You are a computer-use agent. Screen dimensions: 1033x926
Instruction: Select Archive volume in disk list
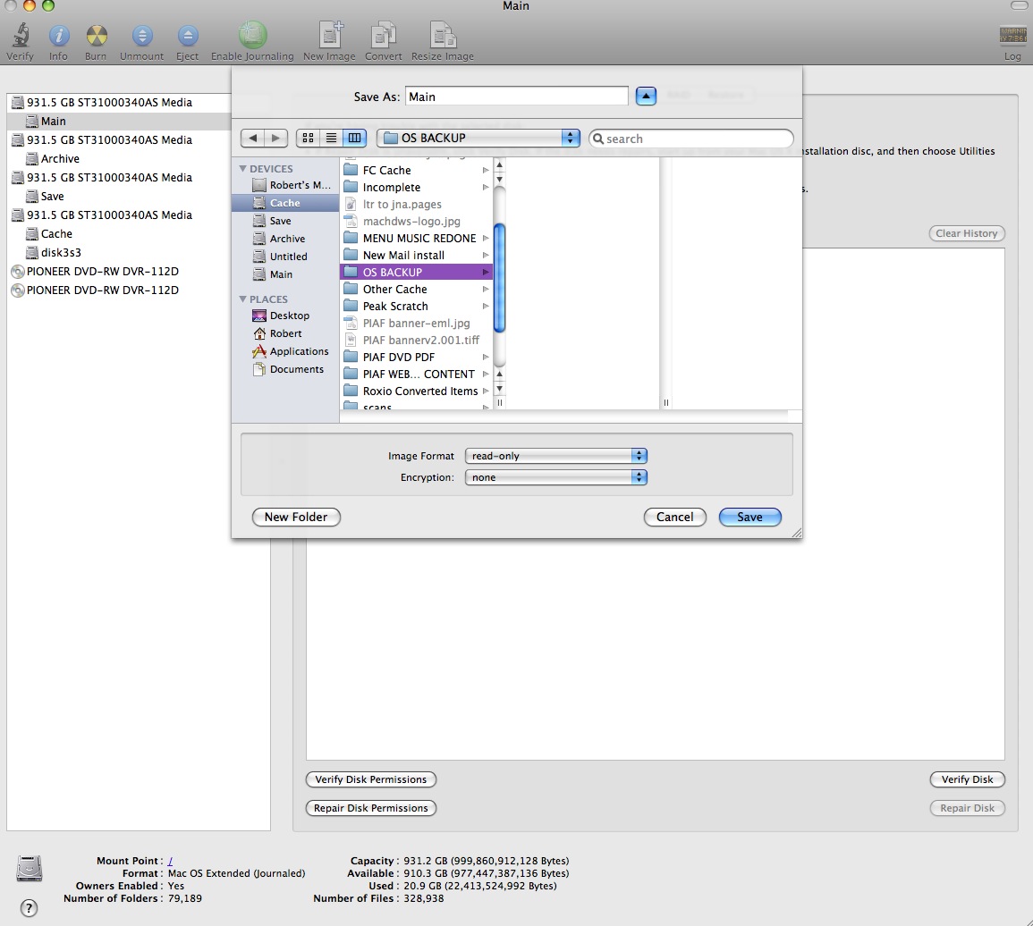point(60,158)
